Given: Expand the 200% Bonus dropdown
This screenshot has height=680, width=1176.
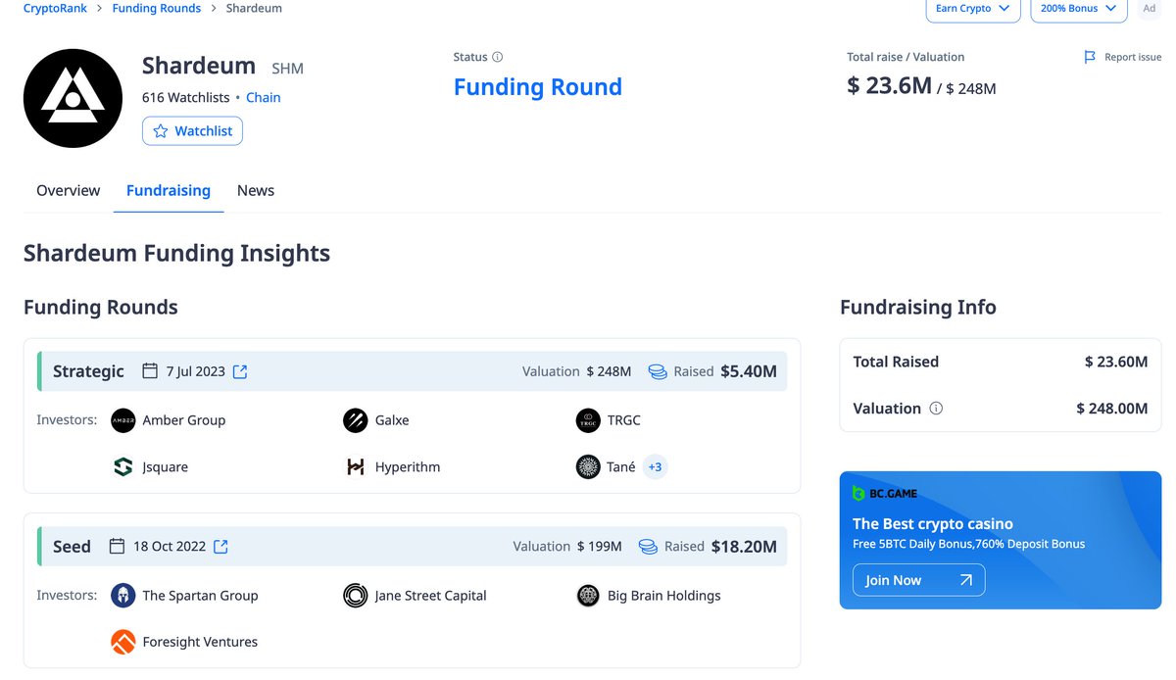Looking at the screenshot, I should [x=1078, y=9].
